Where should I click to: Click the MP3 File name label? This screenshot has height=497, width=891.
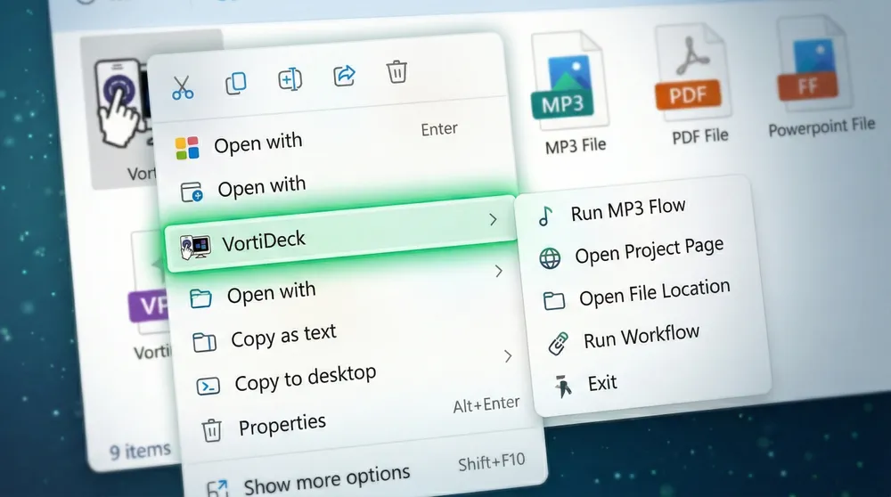576,146
